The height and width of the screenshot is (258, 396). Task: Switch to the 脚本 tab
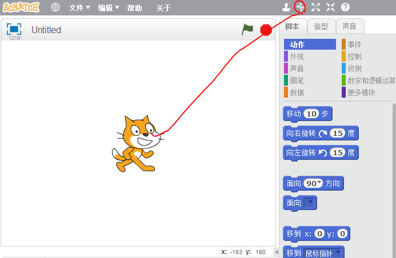pos(293,26)
